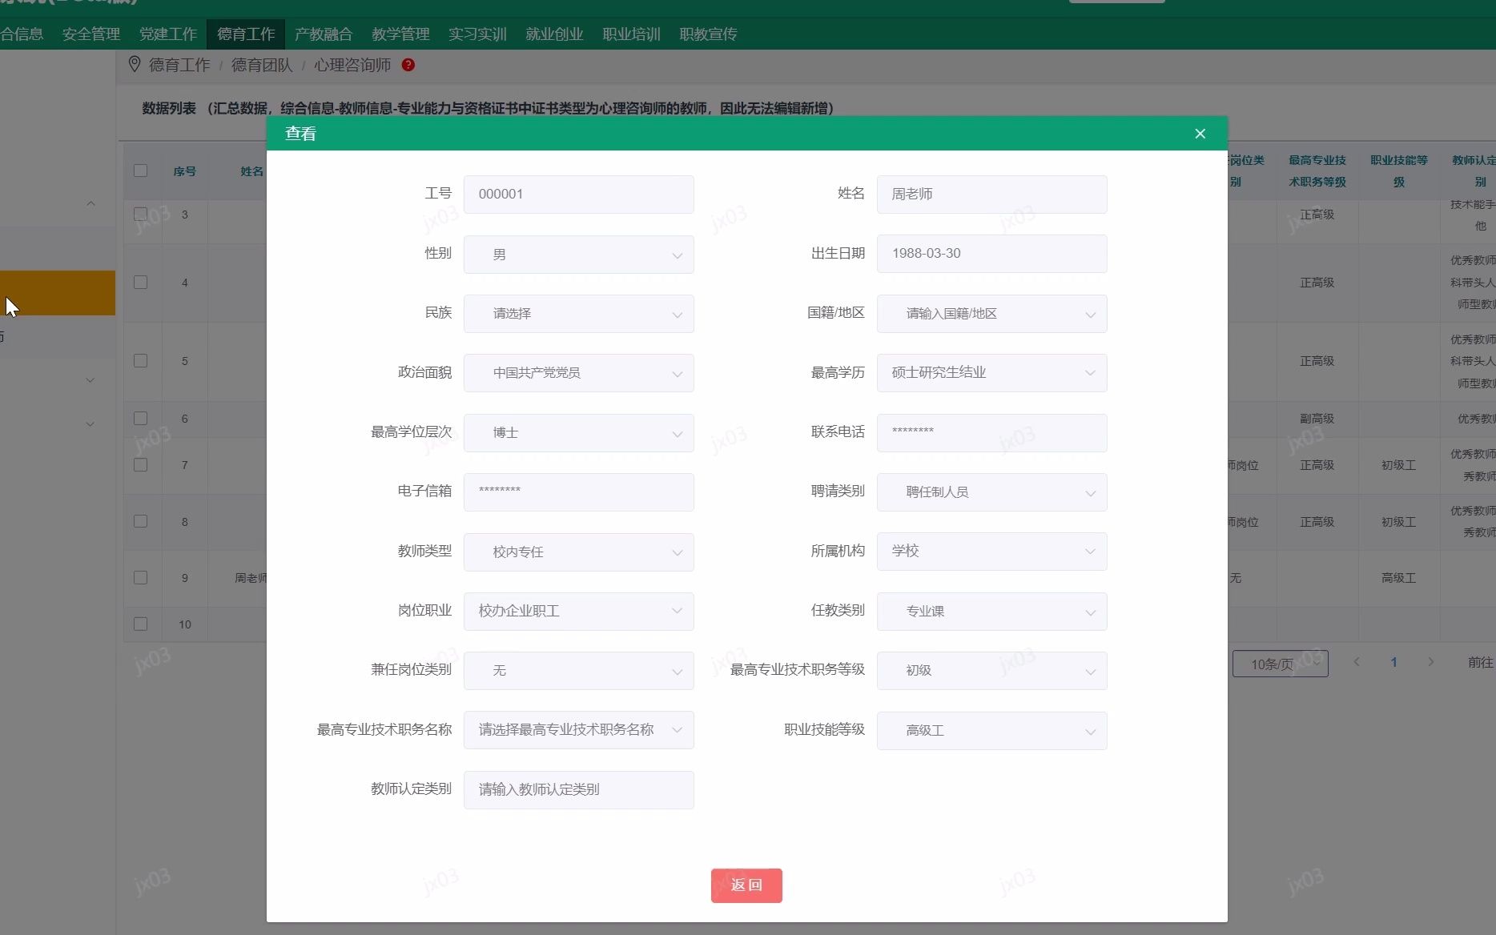The height and width of the screenshot is (935, 1496).
Task: Check the checkbox for 周老师's row 9
Action: (x=141, y=577)
